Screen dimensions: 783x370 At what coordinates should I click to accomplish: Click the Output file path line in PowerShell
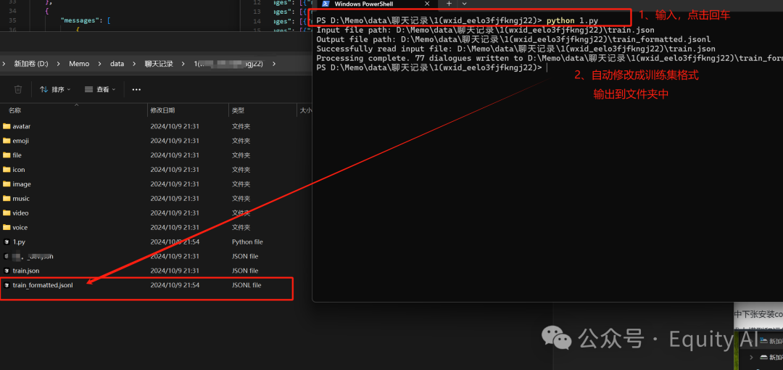click(x=513, y=39)
